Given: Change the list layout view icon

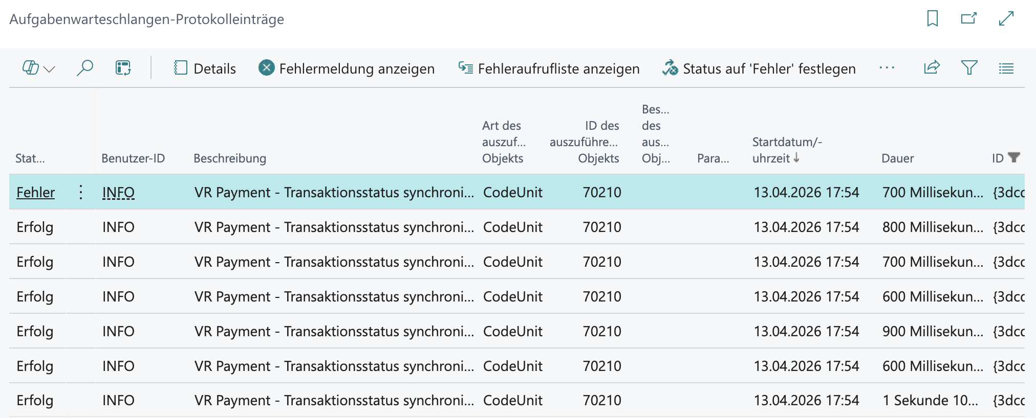Looking at the screenshot, I should pyautogui.click(x=1006, y=68).
